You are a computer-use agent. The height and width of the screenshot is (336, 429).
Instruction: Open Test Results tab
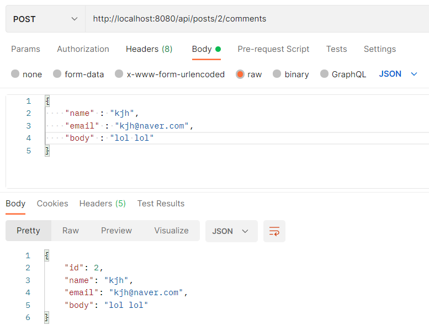coord(161,204)
